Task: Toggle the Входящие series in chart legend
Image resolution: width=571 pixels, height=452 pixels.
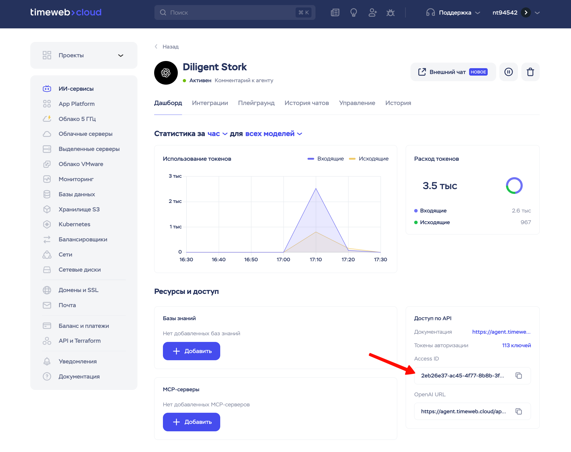Action: point(326,159)
